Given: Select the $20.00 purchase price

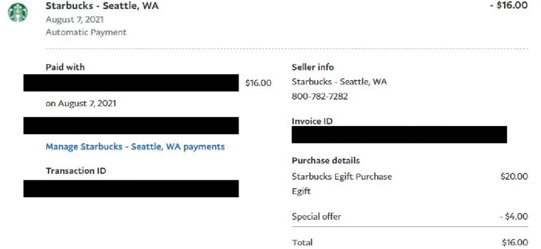Looking at the screenshot, I should (x=514, y=176).
